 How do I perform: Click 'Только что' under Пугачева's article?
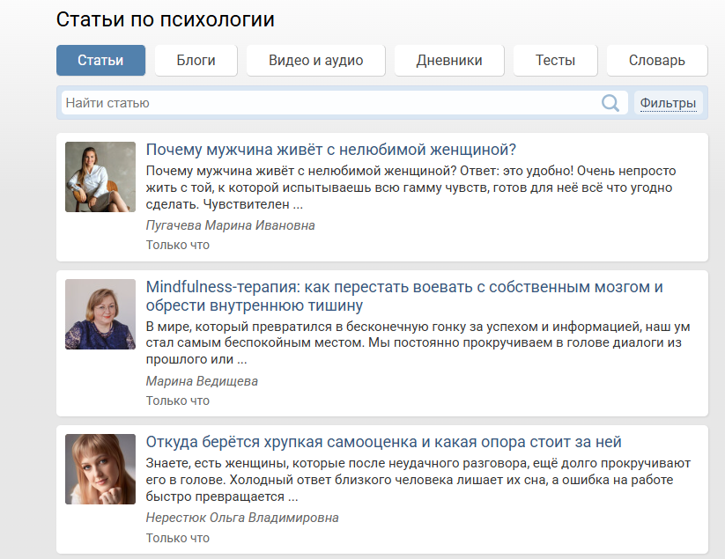click(178, 245)
